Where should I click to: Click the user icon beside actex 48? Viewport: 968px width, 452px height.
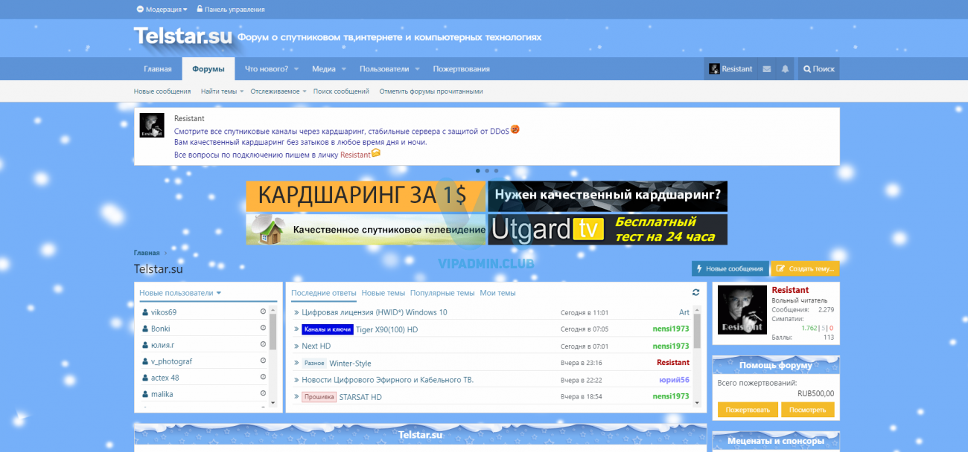(145, 378)
